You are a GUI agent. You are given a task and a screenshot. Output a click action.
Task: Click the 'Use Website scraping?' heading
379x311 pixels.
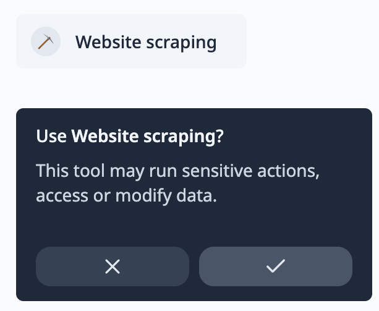130,137
